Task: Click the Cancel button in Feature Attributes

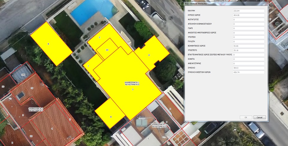Action: (259, 117)
